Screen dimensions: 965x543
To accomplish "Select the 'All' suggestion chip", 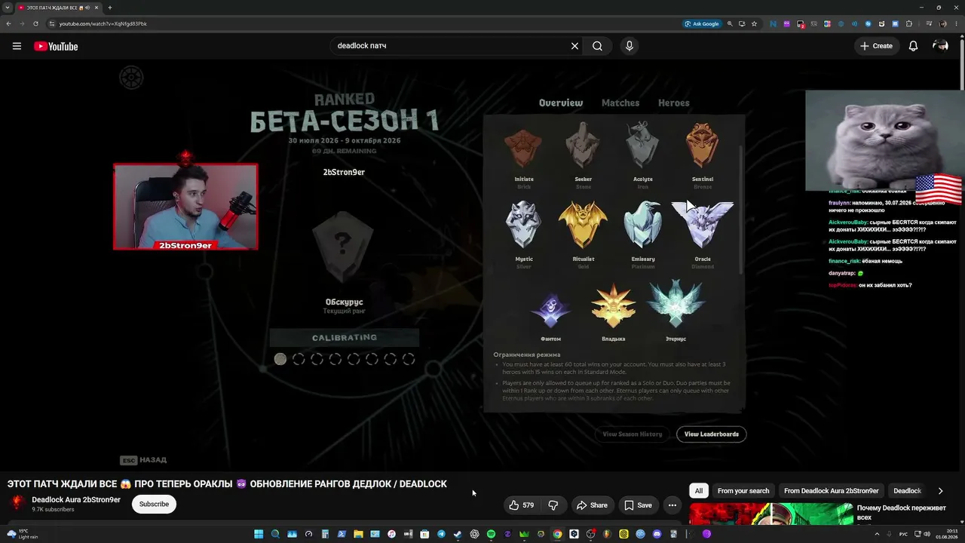I will [x=699, y=491].
